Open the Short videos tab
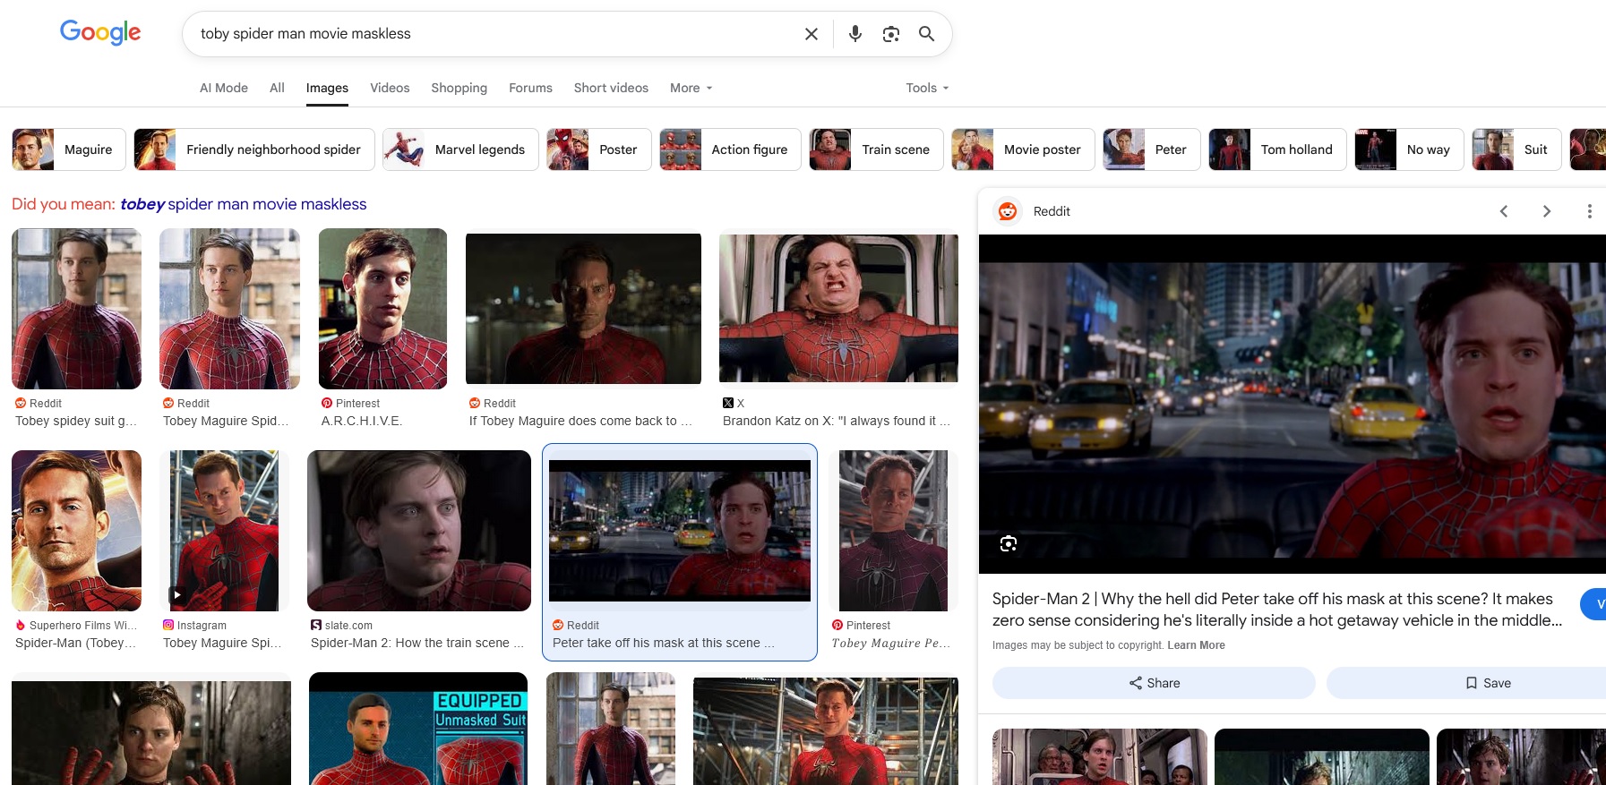 pos(611,88)
